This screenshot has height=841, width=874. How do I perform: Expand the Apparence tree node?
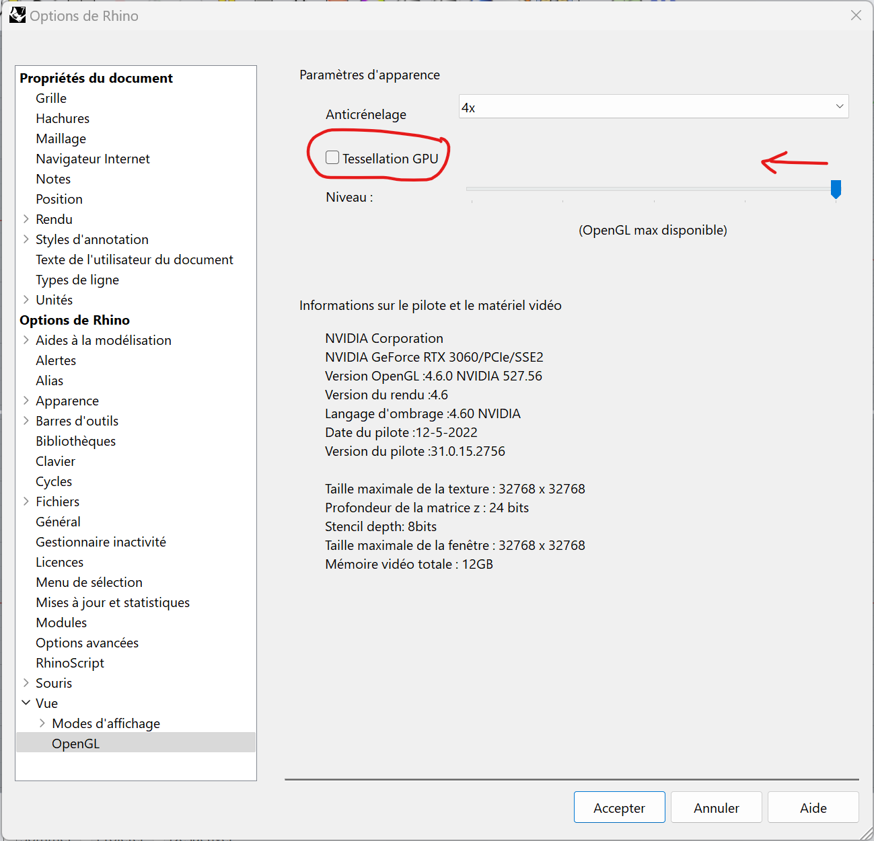pos(26,401)
